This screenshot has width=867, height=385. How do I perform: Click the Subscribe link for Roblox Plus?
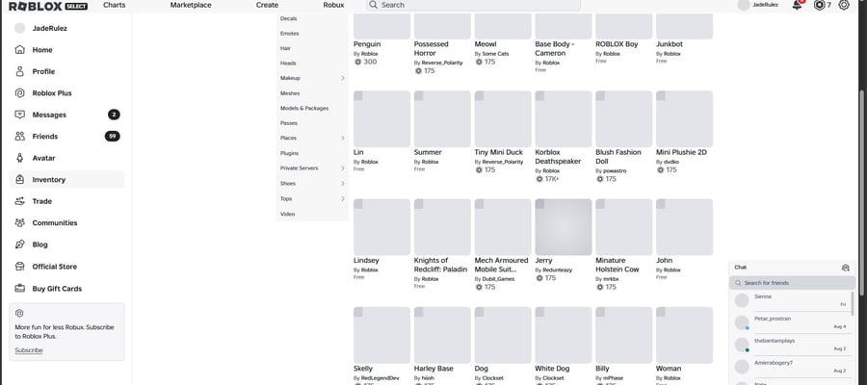[29, 350]
